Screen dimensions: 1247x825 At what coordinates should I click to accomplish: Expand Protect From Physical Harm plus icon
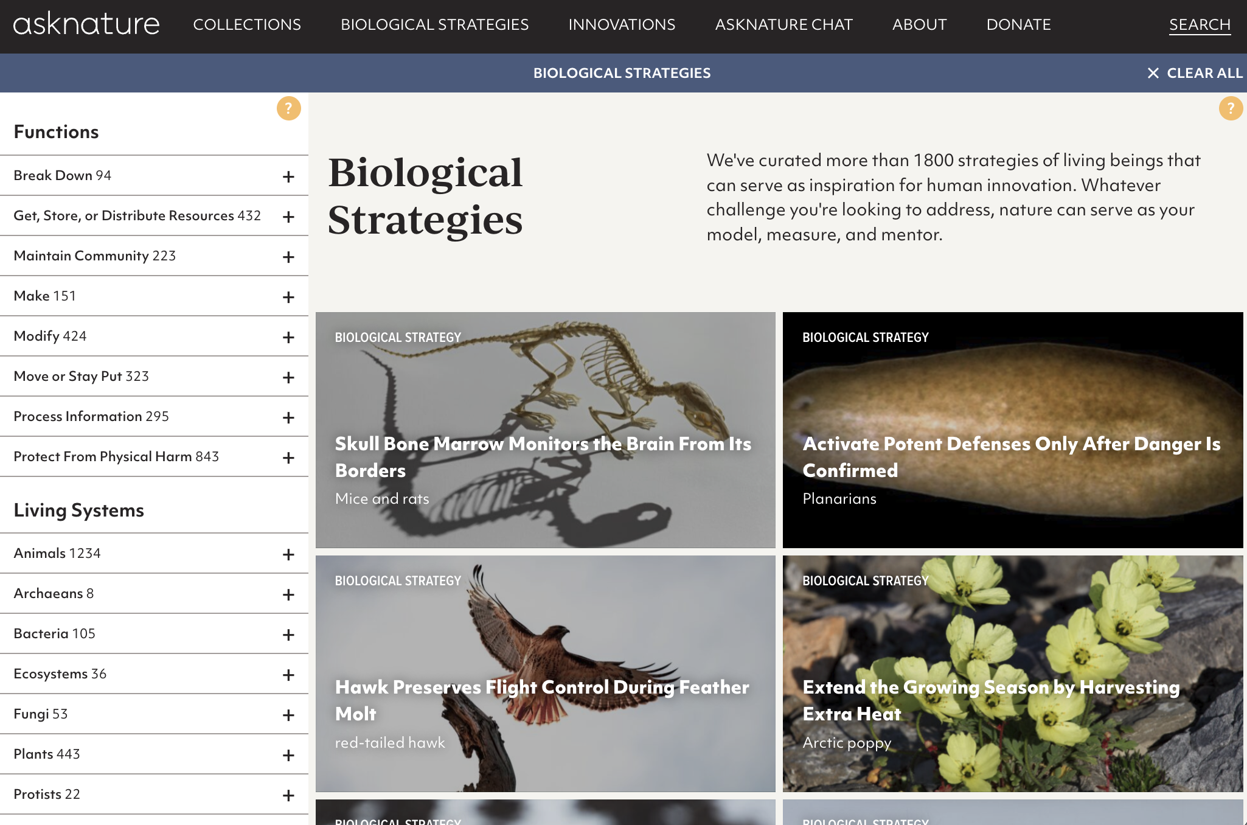pos(288,458)
